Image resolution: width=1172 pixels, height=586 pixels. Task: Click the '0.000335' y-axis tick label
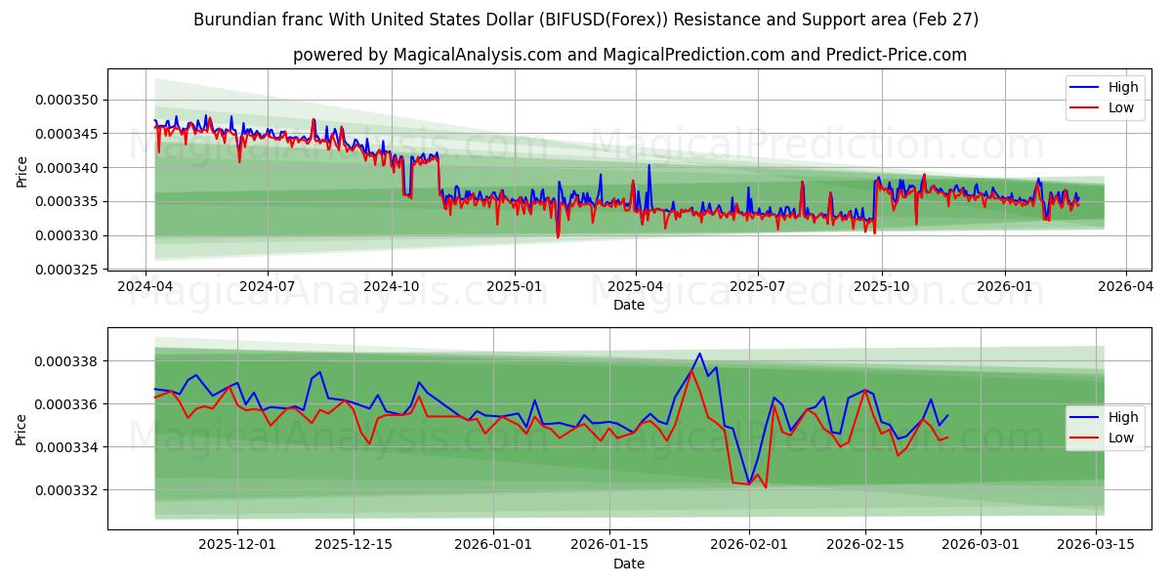[x=67, y=202]
